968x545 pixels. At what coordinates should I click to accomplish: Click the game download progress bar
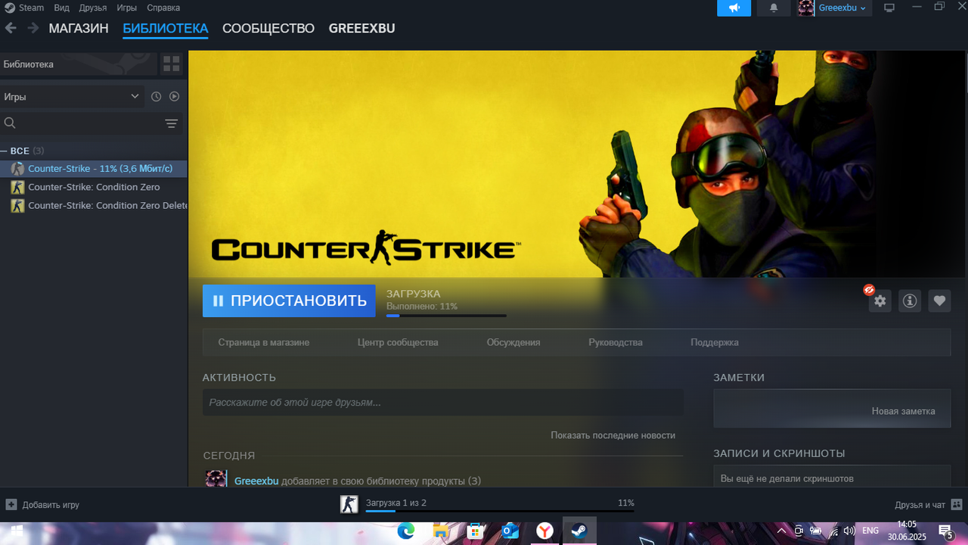pyautogui.click(x=446, y=316)
